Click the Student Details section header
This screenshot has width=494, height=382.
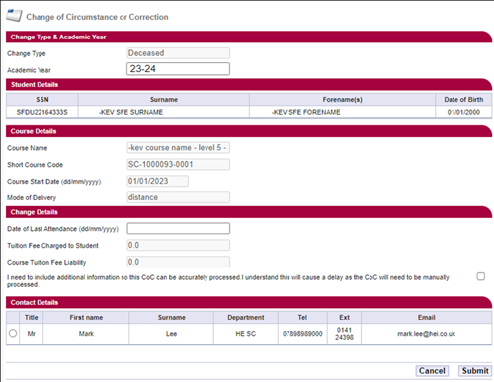tap(249, 85)
